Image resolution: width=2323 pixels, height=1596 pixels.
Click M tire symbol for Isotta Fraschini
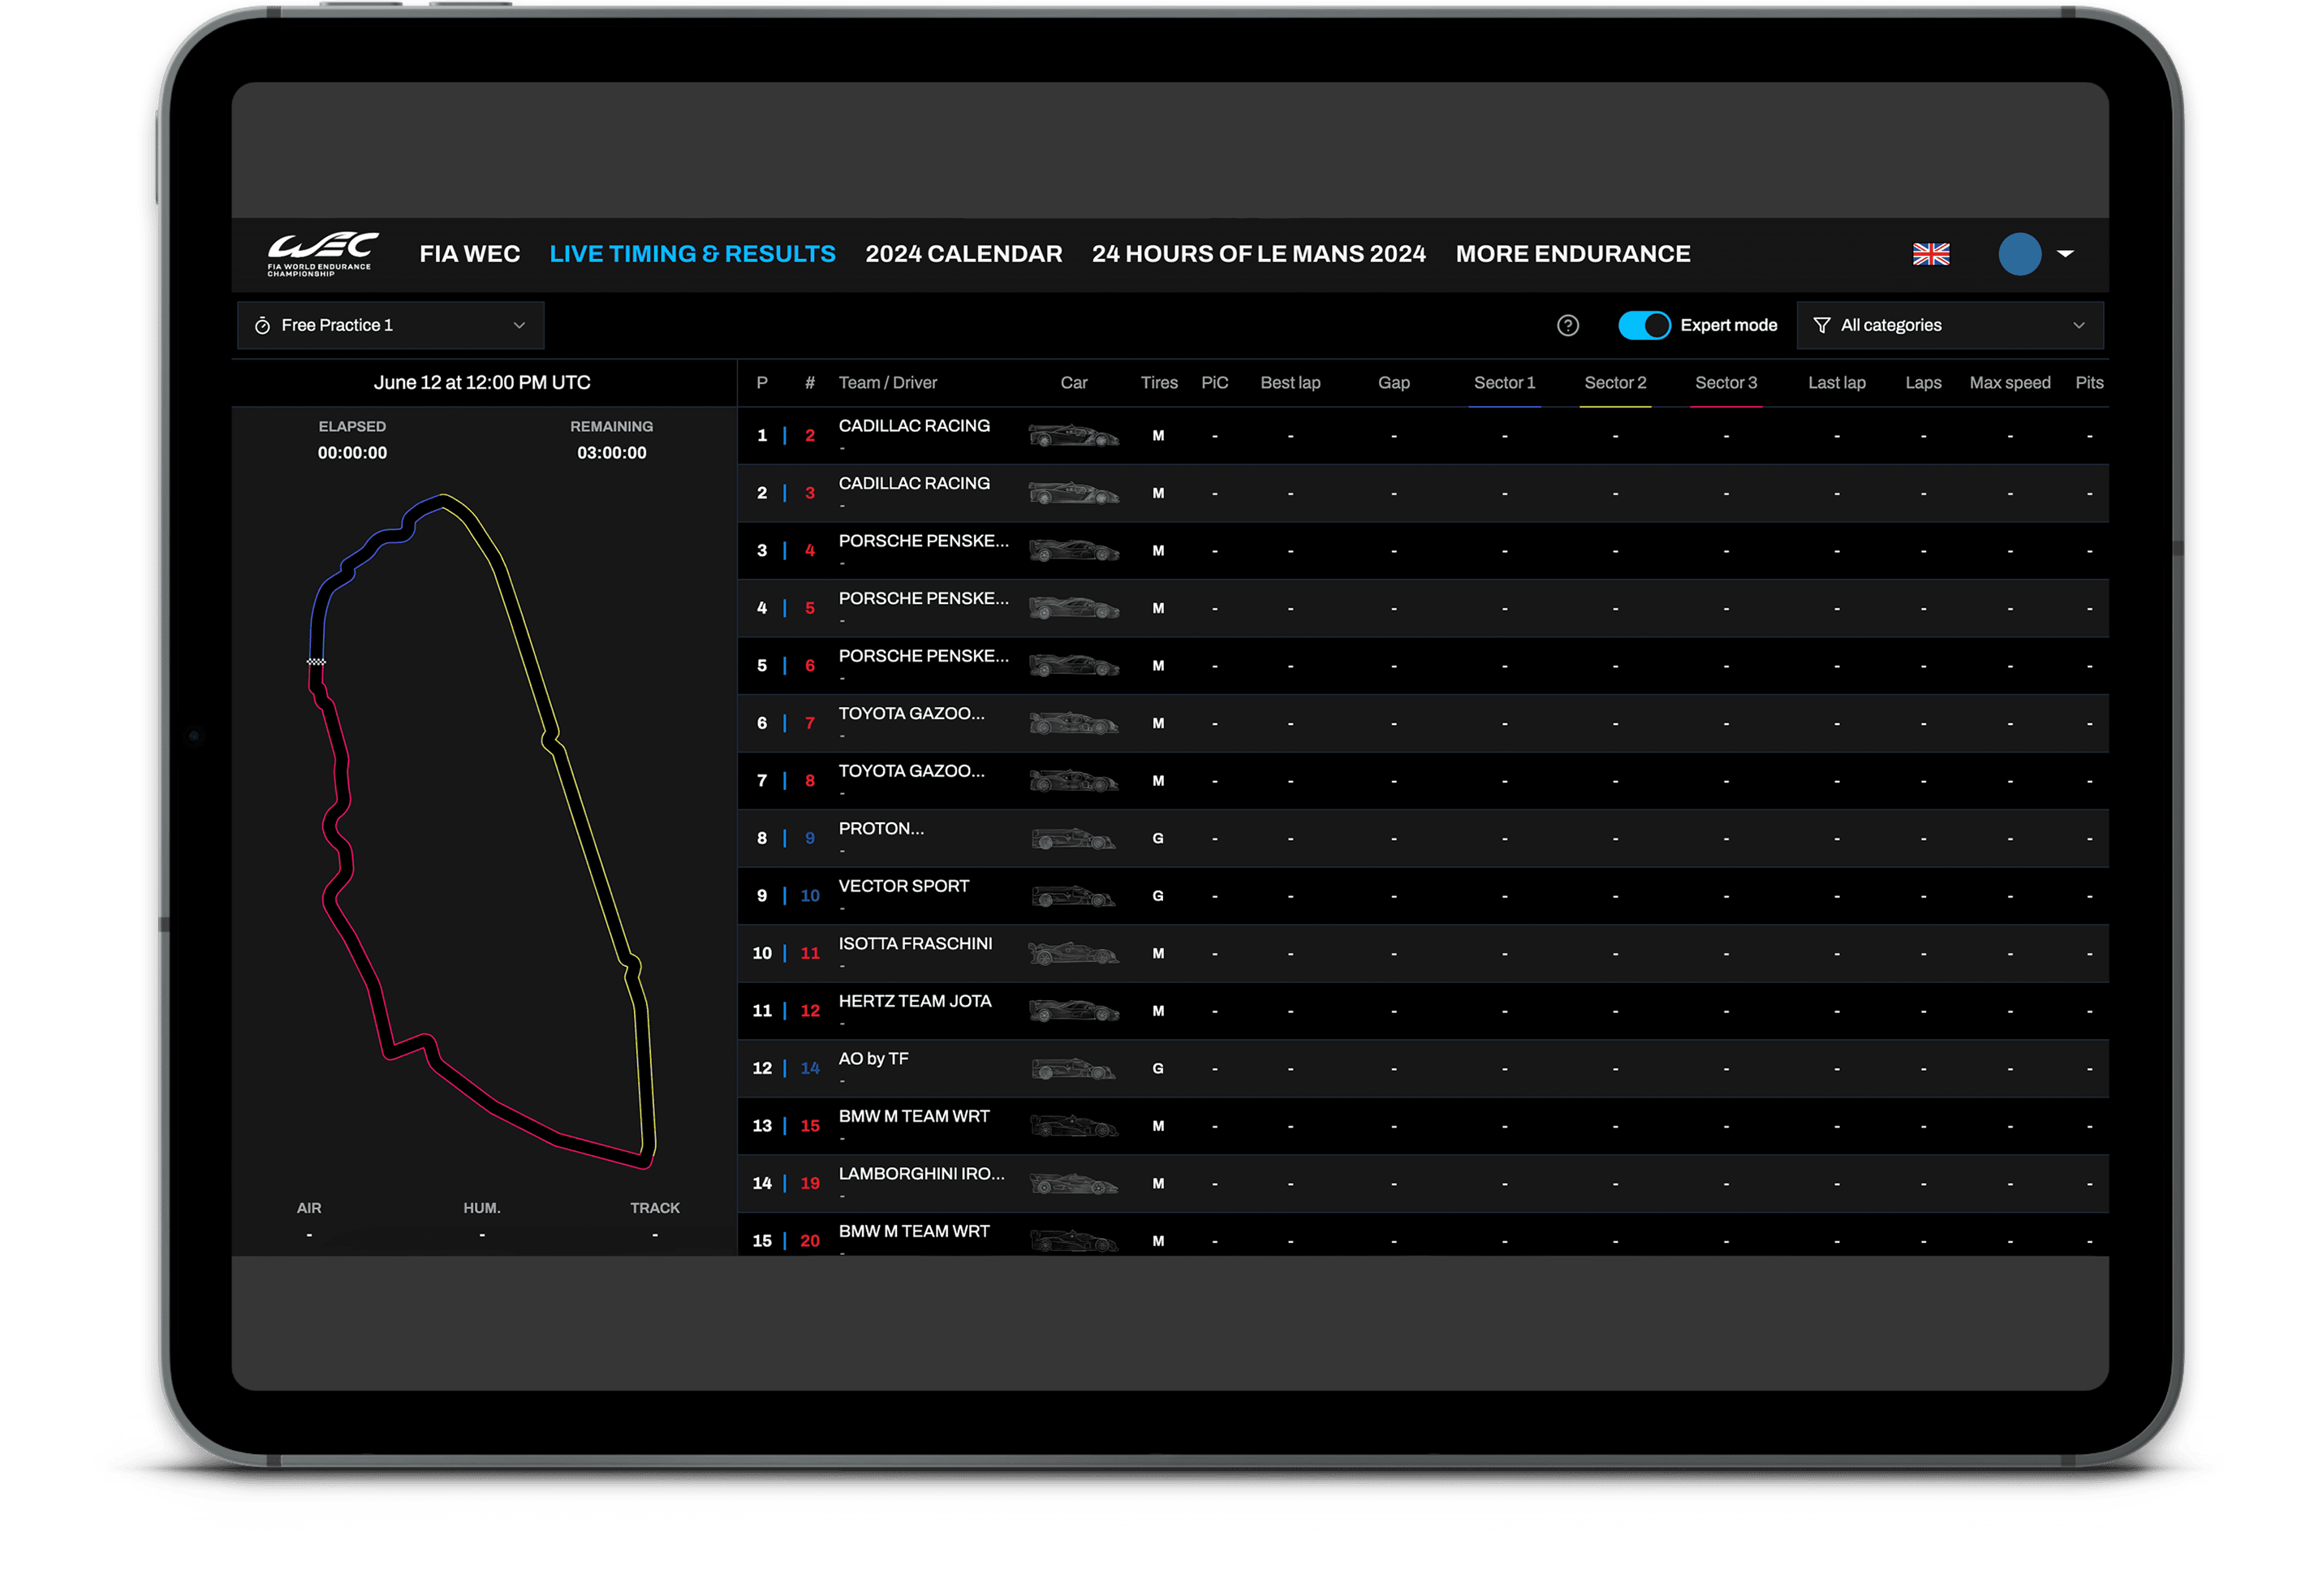(1157, 953)
